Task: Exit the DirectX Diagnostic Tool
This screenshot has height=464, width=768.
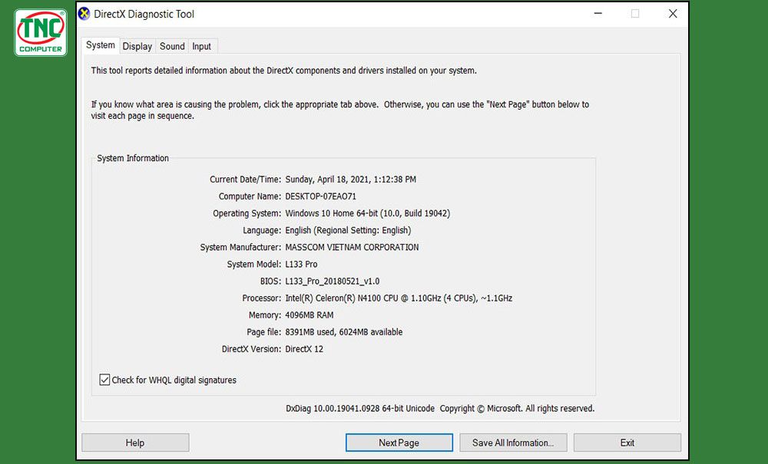Action: click(x=627, y=443)
